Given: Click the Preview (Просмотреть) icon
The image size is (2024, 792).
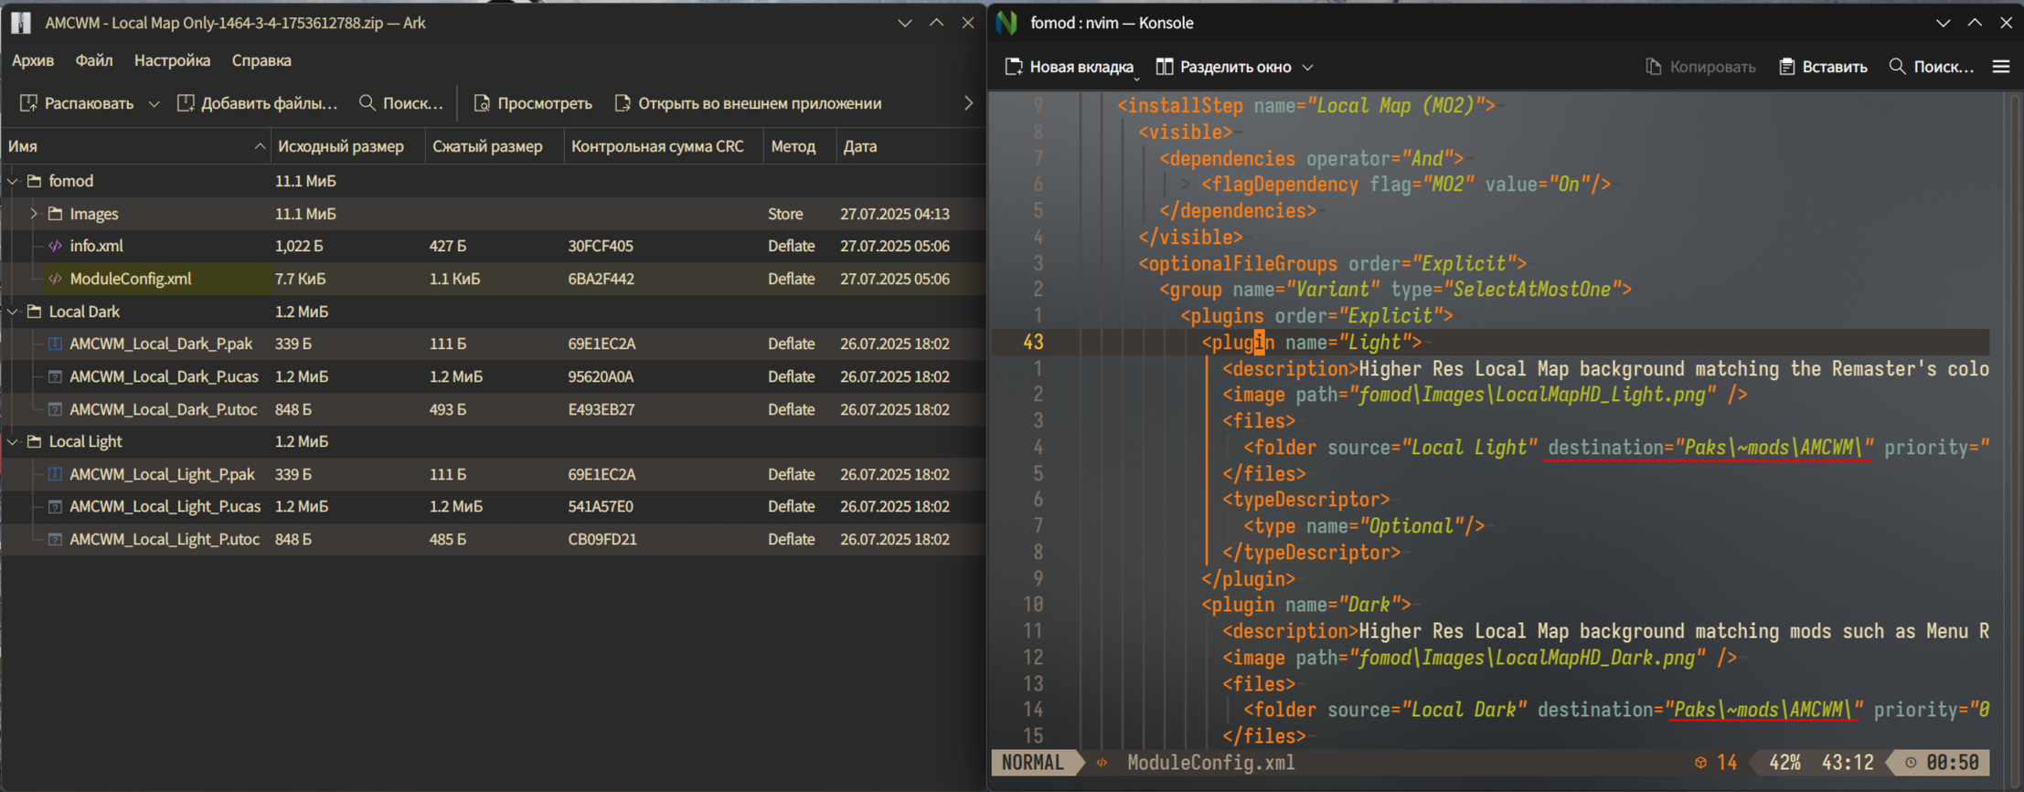Looking at the screenshot, I should tap(482, 103).
